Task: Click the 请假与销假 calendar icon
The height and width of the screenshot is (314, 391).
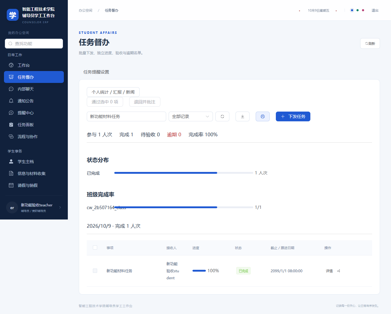Action: 11,185
